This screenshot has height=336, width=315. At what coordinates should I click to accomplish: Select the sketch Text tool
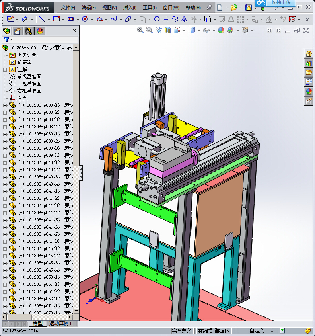184,20
